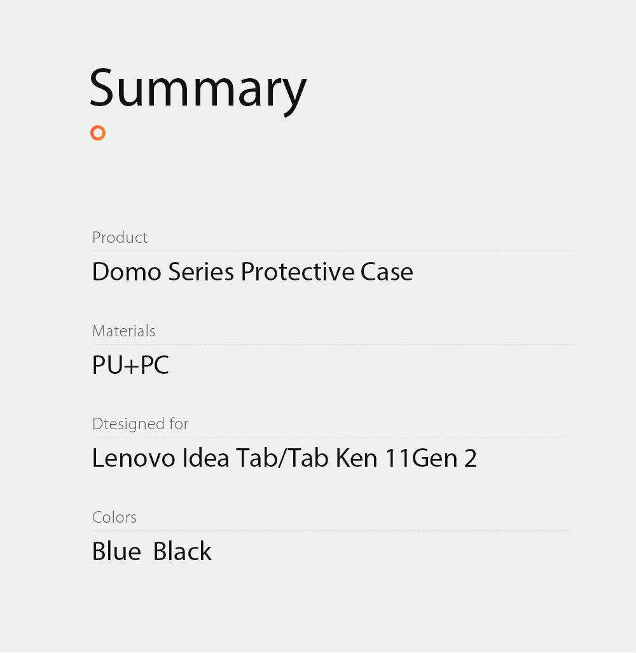Select the Materials label
This screenshot has height=653, width=636.
[123, 331]
